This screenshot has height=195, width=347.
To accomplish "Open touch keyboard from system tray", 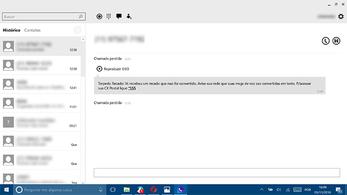I will point(297,190).
